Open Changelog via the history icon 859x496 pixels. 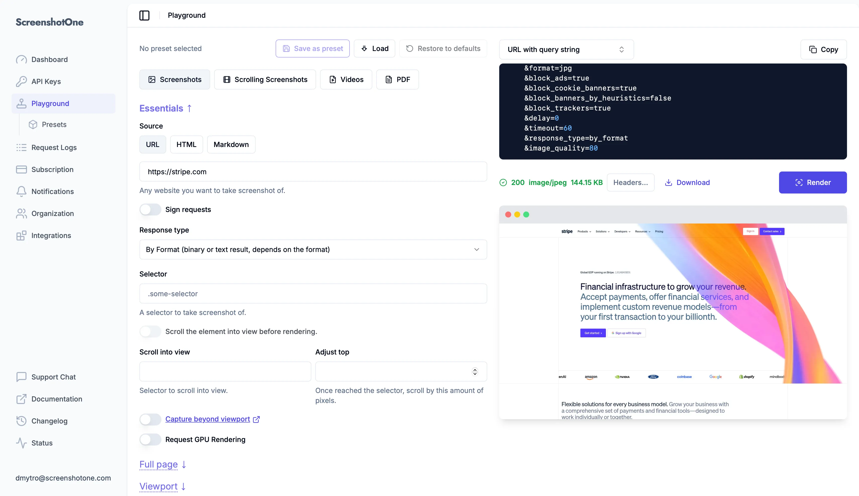coord(21,421)
